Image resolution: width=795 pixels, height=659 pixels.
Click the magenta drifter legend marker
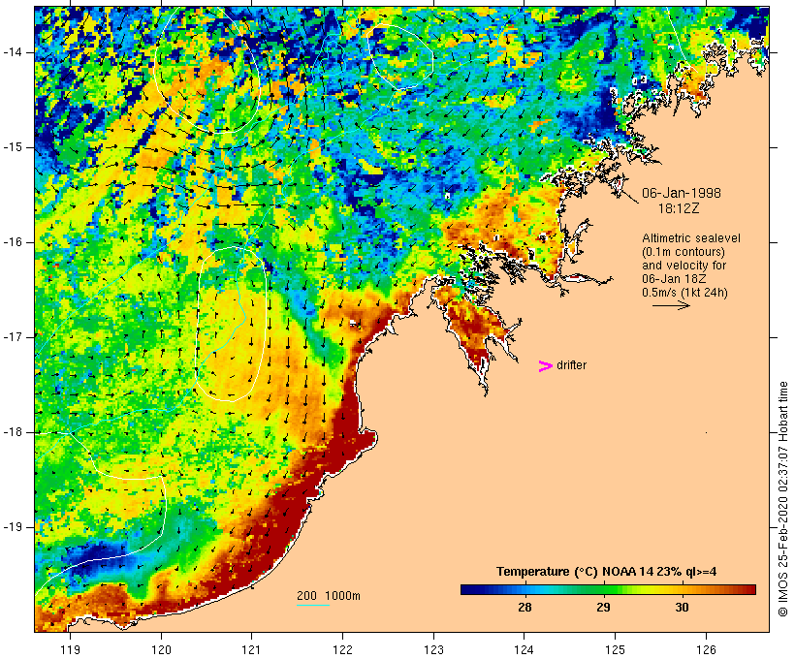coord(546,366)
